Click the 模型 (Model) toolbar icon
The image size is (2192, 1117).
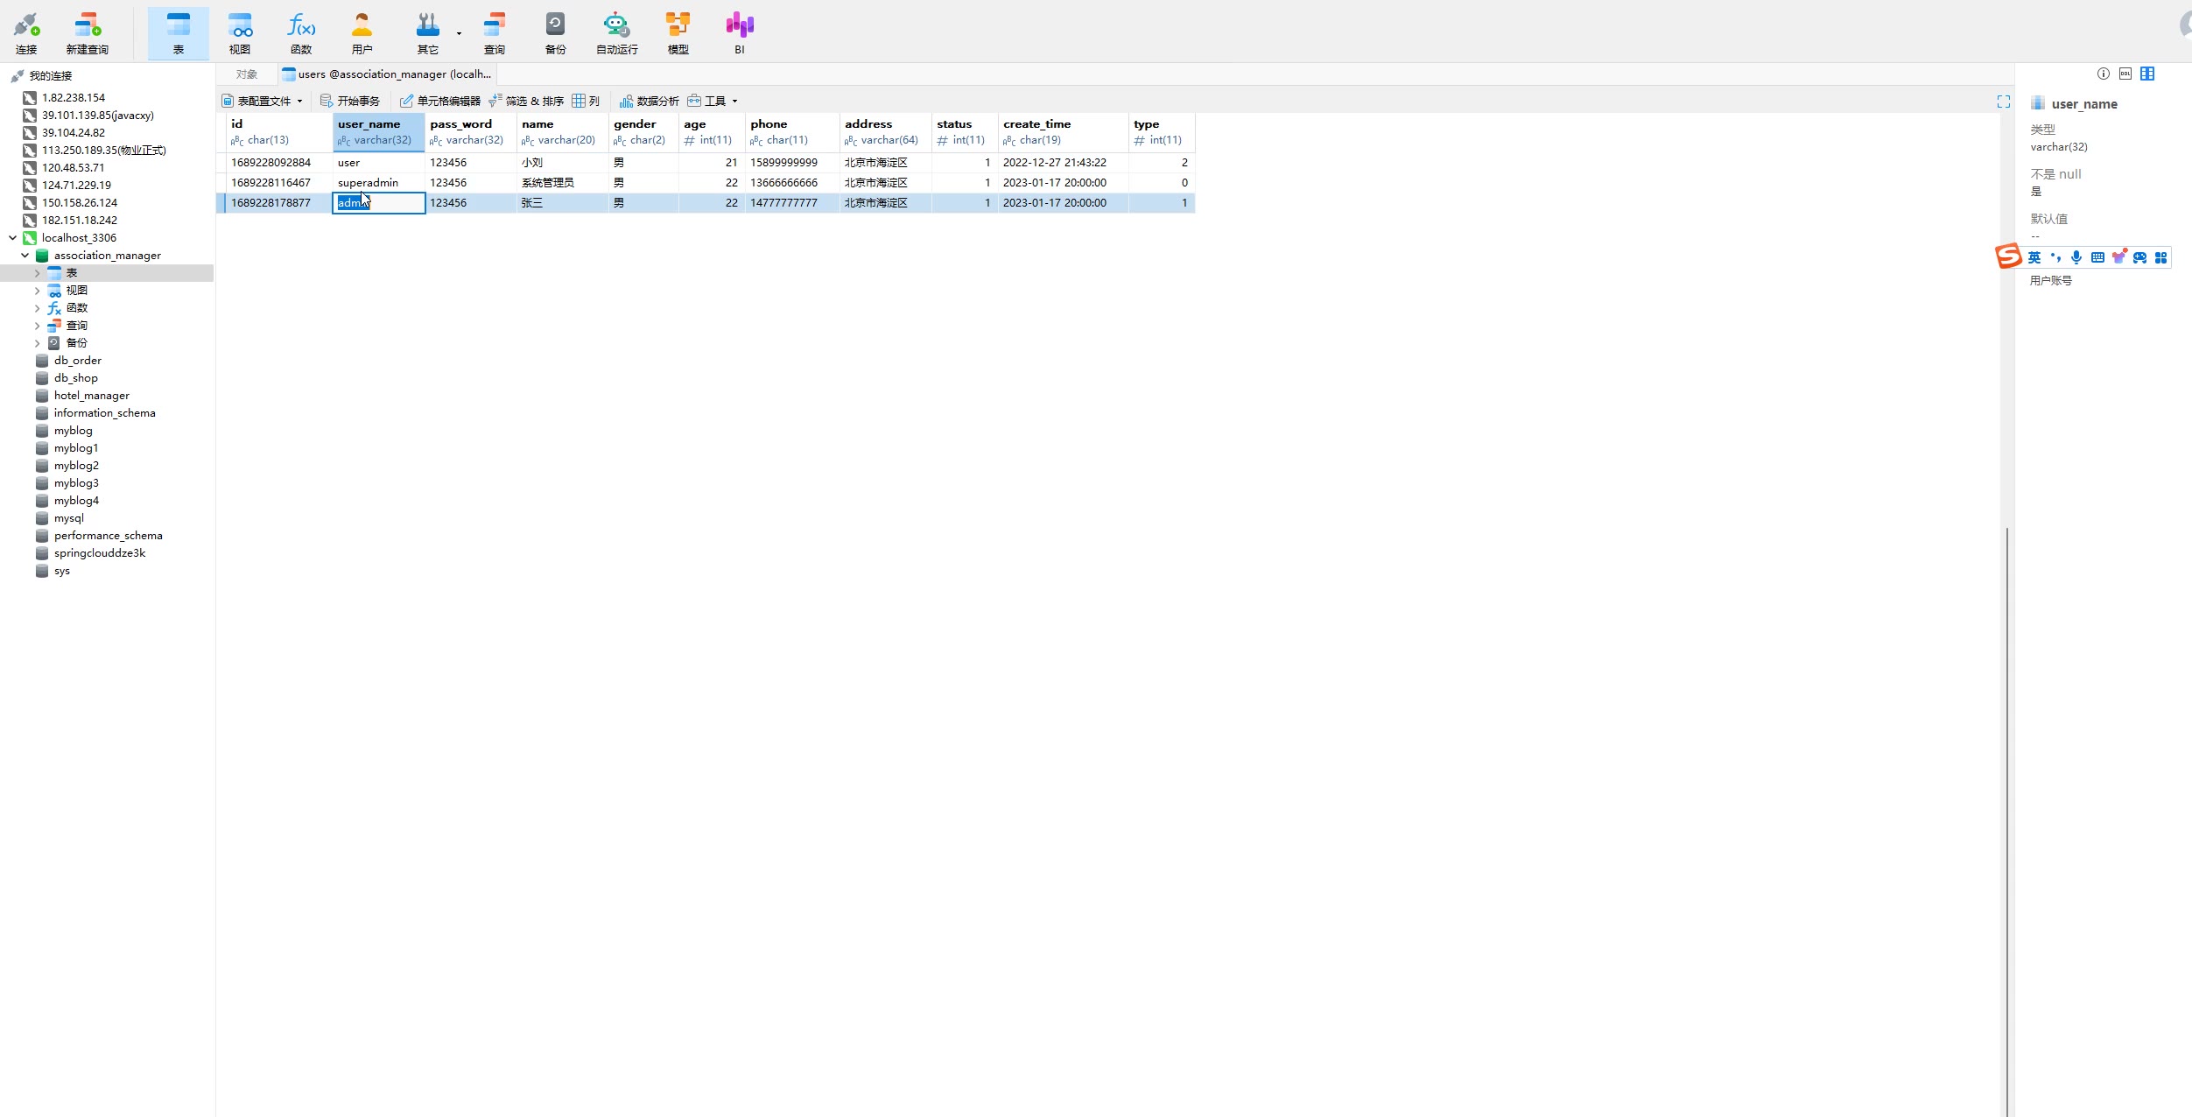pos(678,33)
